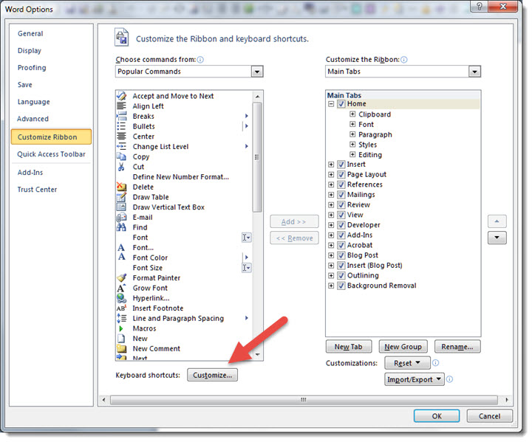532x442 pixels.
Task: Click info icon next to Reset button
Action: click(x=436, y=363)
